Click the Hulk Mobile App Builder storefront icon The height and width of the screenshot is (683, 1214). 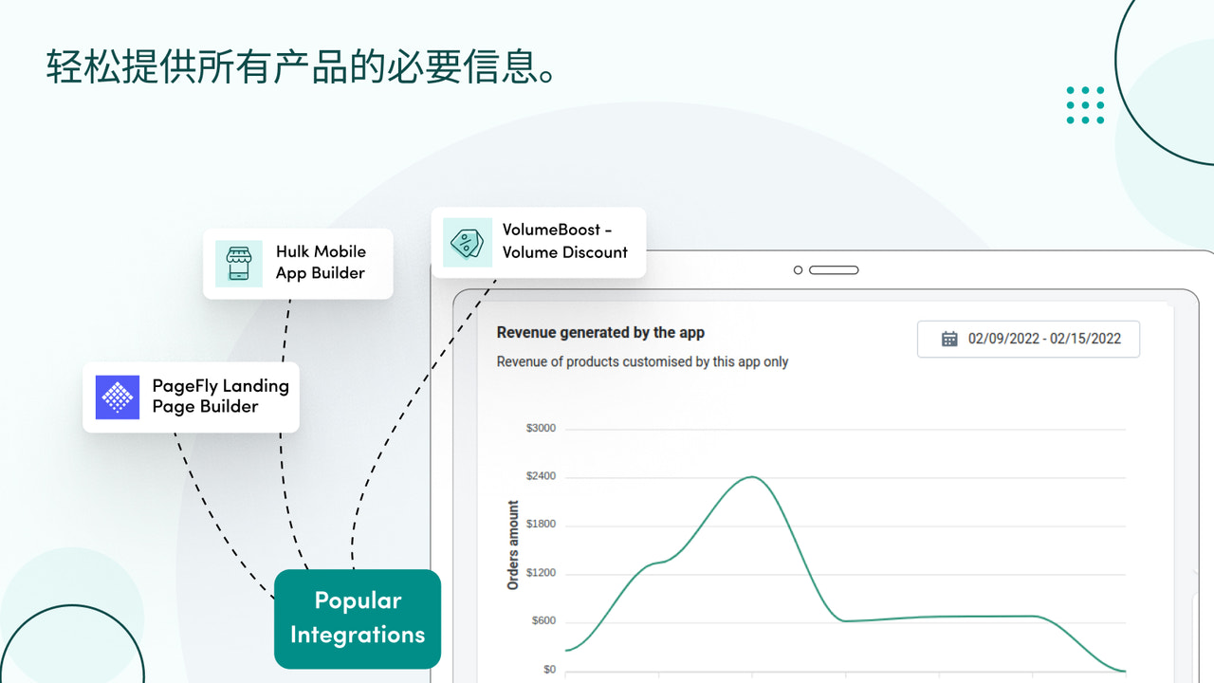[x=239, y=263]
